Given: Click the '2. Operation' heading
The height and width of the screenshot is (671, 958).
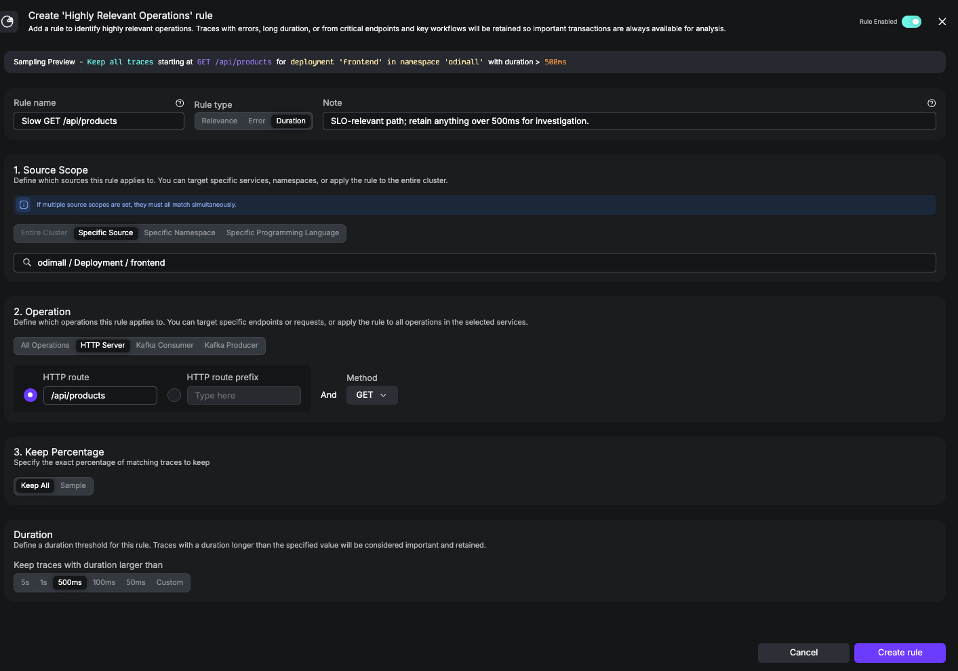Looking at the screenshot, I should click(42, 312).
